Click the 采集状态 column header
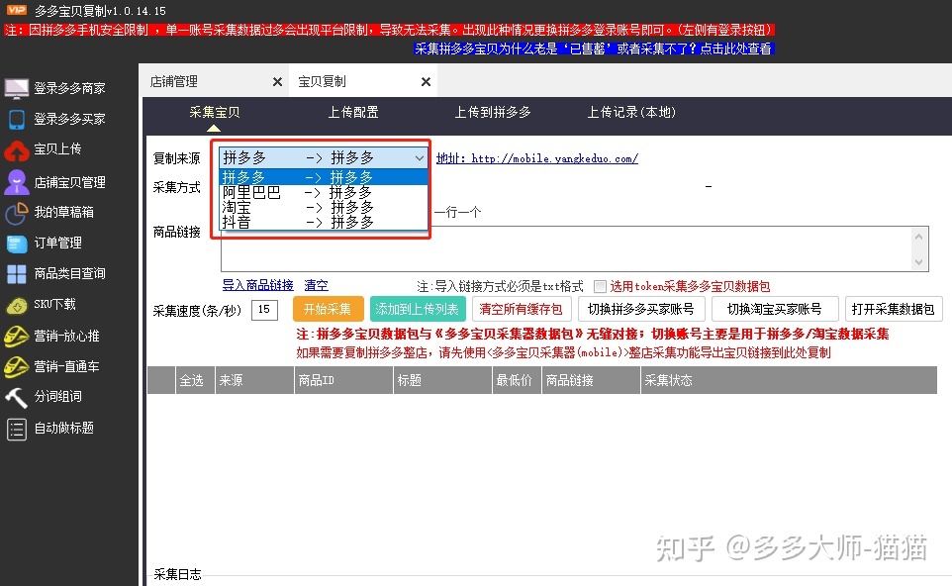952x586 pixels. click(x=789, y=380)
